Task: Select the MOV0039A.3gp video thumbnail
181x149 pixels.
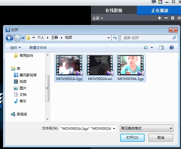Action: [131, 68]
